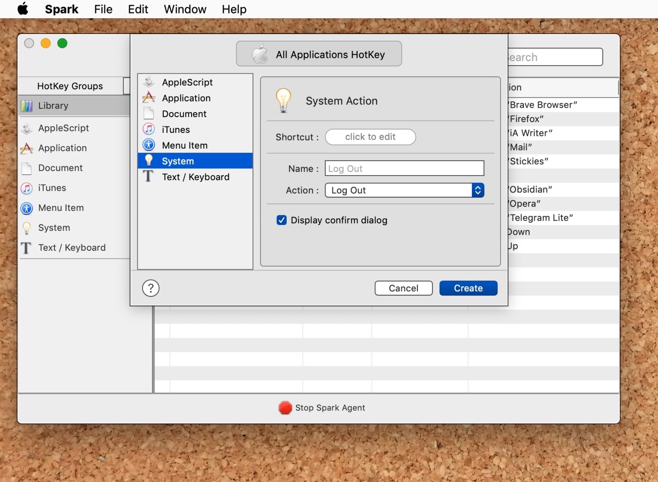Click the Cancel button

[403, 288]
